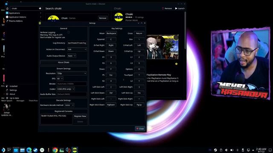Select the registered PS5 console entry
This screenshot has height=153, width=273.
(54, 116)
